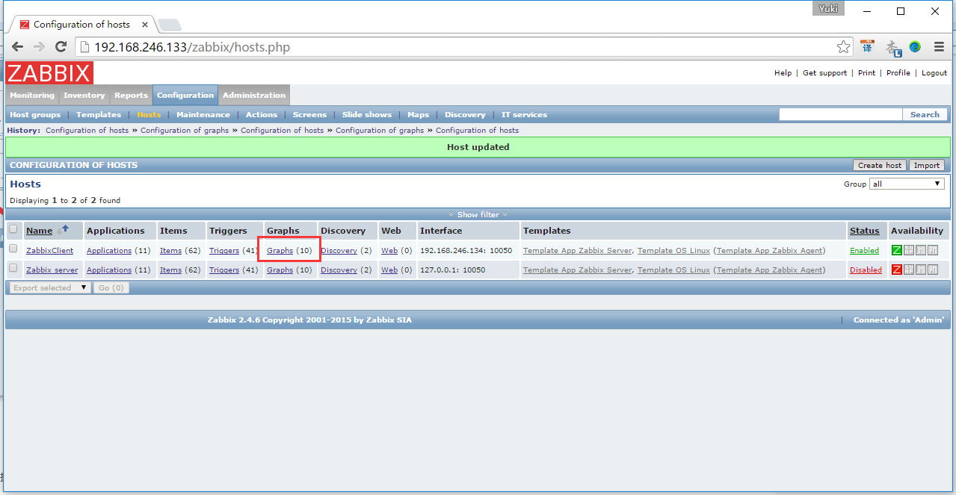The image size is (956, 495).
Task: Open the Group dropdown showing 'all'
Action: (907, 184)
